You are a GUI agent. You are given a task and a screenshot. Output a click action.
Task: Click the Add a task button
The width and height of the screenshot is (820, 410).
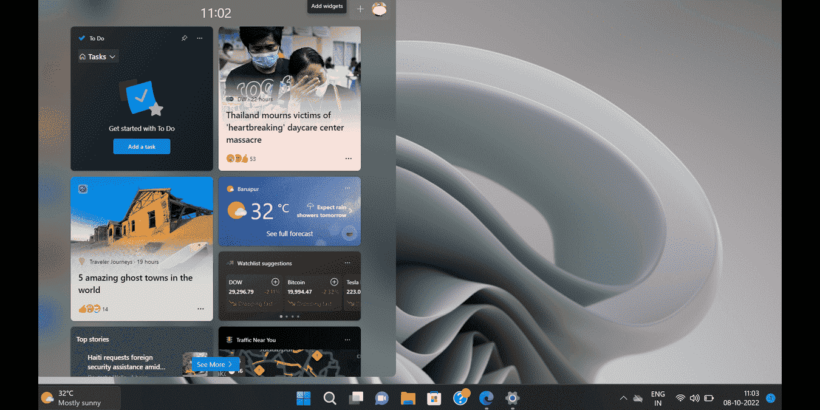[142, 146]
